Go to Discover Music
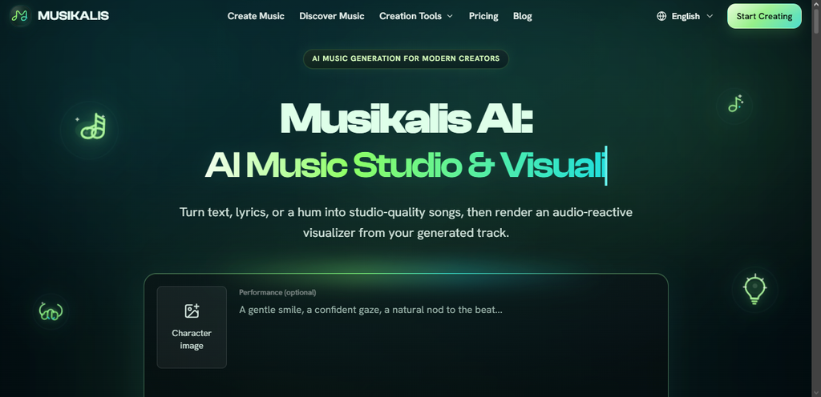This screenshot has width=821, height=397. [332, 16]
